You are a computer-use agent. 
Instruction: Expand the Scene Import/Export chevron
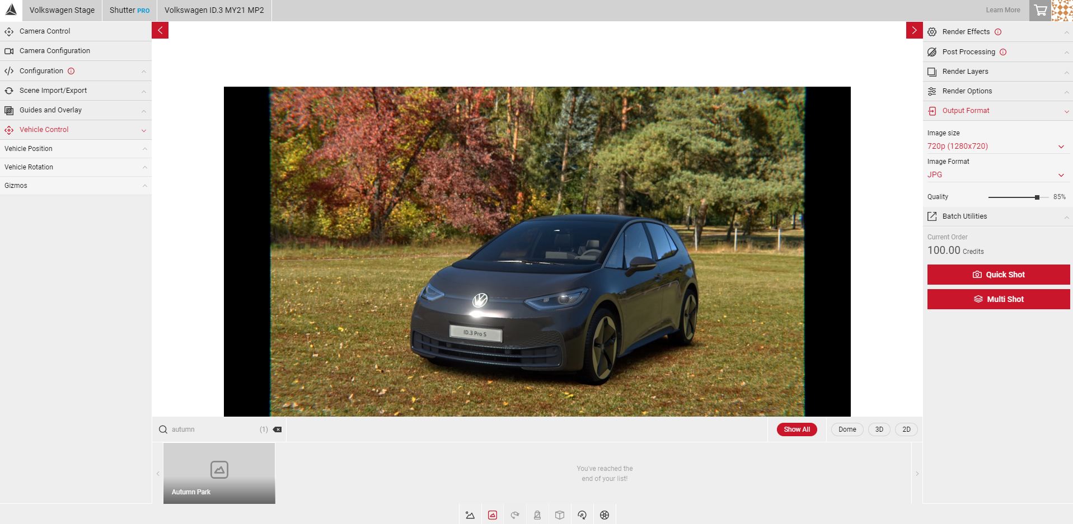click(144, 91)
